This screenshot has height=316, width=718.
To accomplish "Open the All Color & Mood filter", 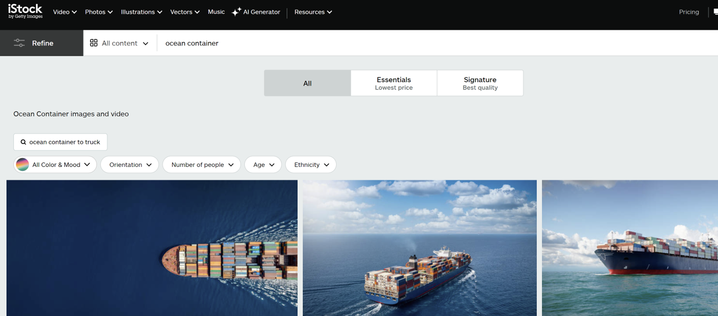I will [x=55, y=165].
